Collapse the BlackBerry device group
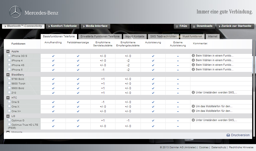This screenshot has height=151, width=256. [8, 74]
